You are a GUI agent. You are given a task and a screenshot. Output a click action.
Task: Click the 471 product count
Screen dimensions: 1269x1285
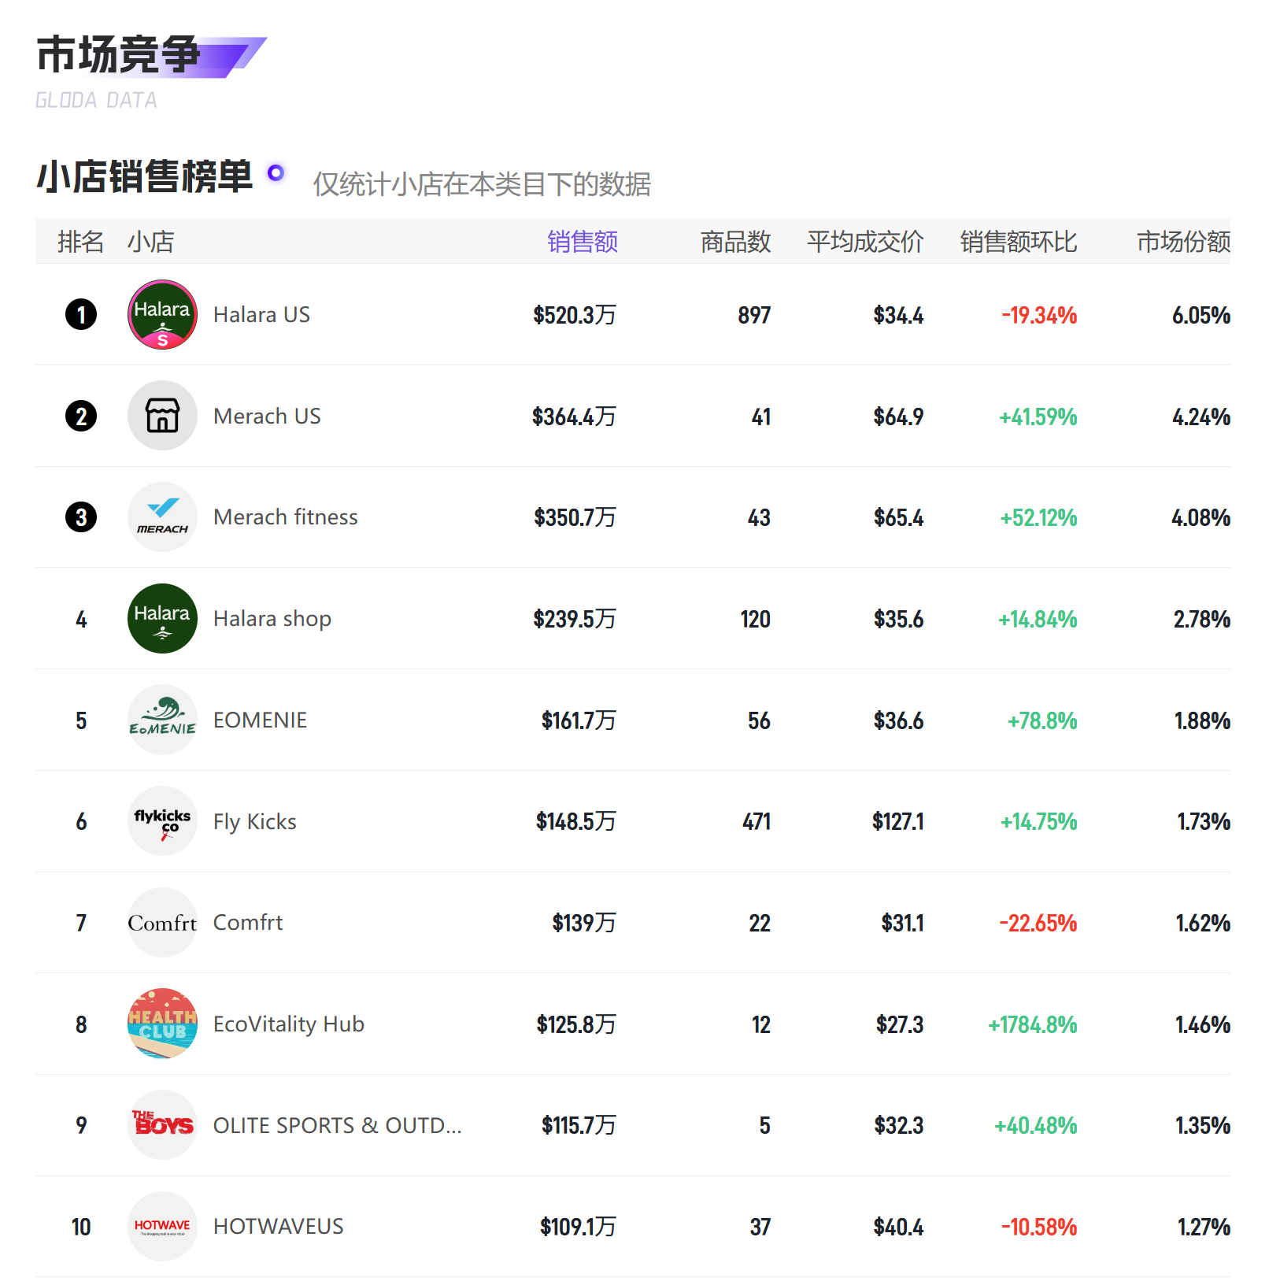click(x=757, y=821)
